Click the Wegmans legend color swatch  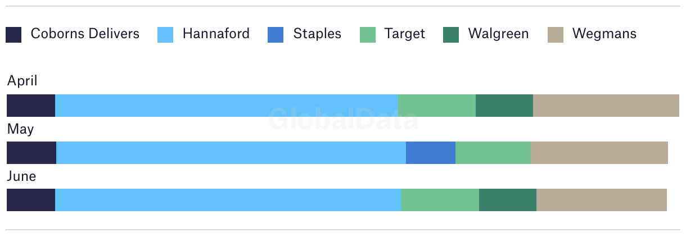coord(556,35)
